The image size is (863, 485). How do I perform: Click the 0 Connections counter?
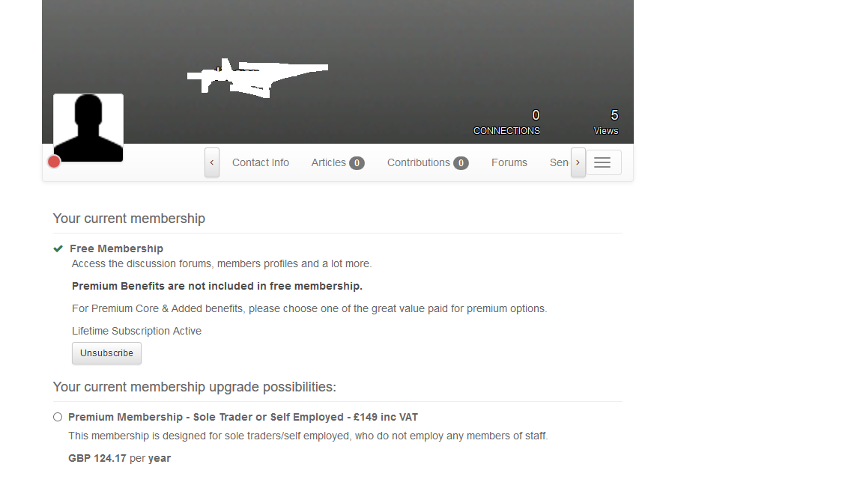point(507,122)
